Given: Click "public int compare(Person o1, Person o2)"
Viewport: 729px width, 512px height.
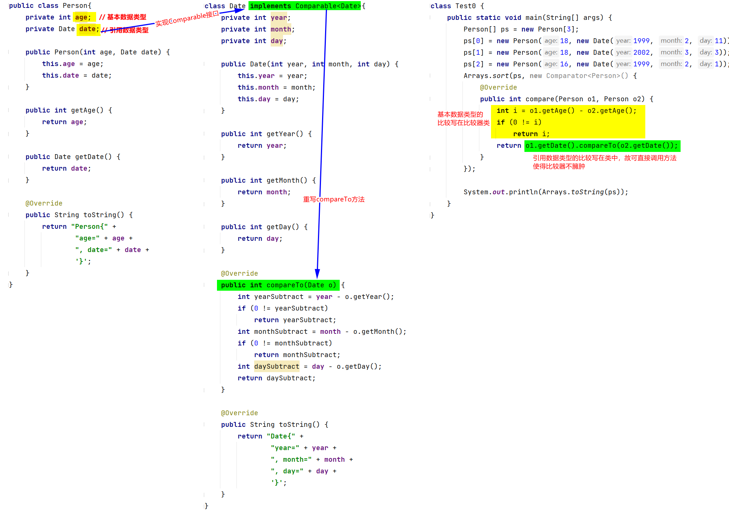Looking at the screenshot, I should click(x=567, y=99).
